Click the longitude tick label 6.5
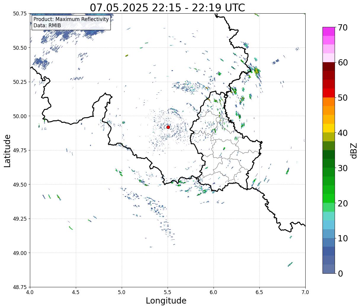This screenshot has height=308, width=361. click(x=259, y=292)
